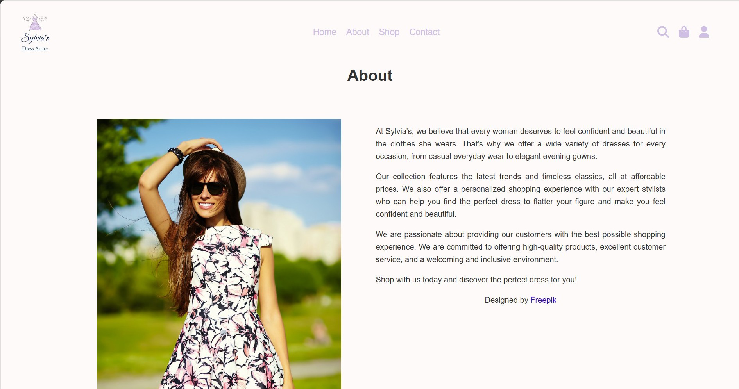Click the Sylvia's script name in the logo
739x389 pixels.
(x=35, y=38)
